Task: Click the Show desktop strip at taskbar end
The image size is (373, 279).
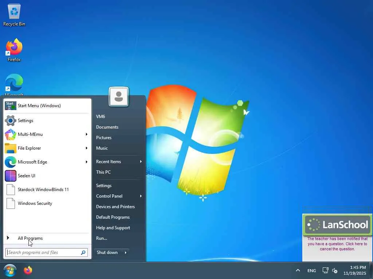Action: click(x=371, y=270)
